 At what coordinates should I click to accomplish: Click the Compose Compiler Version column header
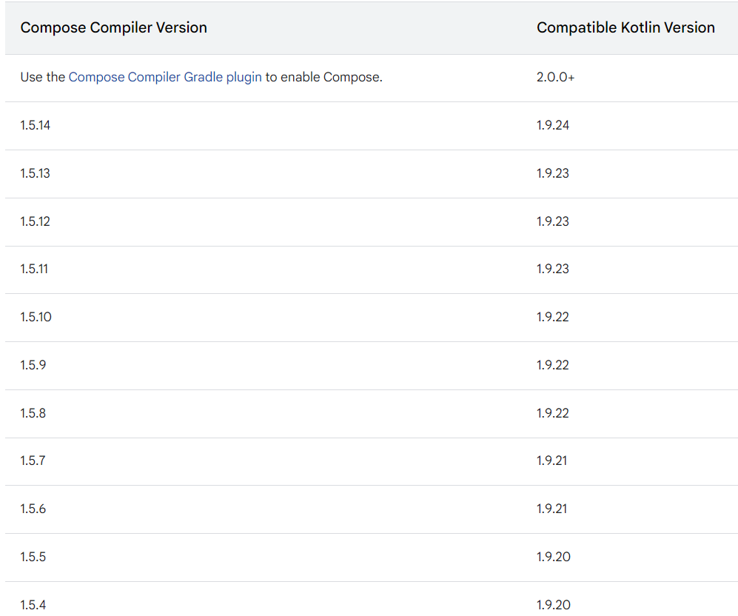point(113,28)
